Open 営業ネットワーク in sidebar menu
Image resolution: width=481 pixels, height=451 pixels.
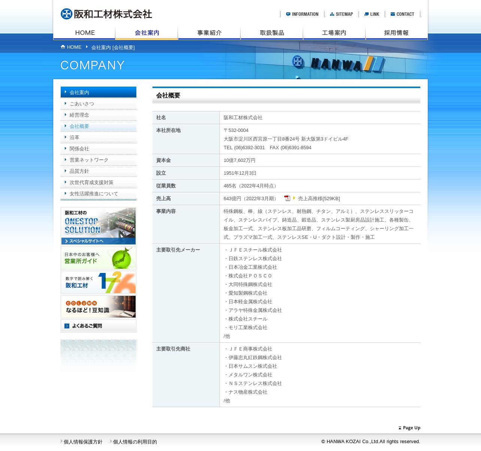pos(99,160)
